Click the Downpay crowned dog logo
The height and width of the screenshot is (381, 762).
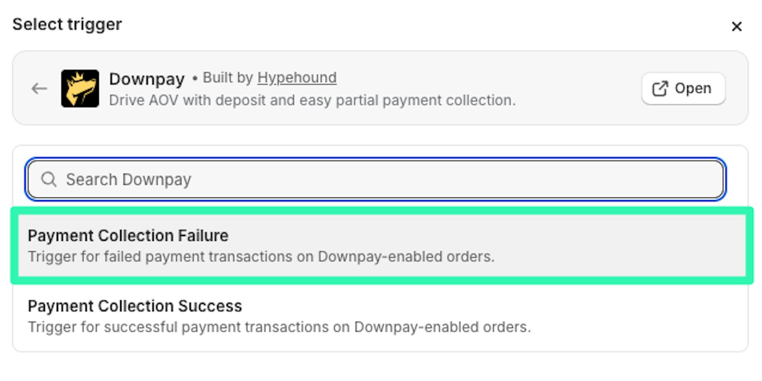[80, 88]
